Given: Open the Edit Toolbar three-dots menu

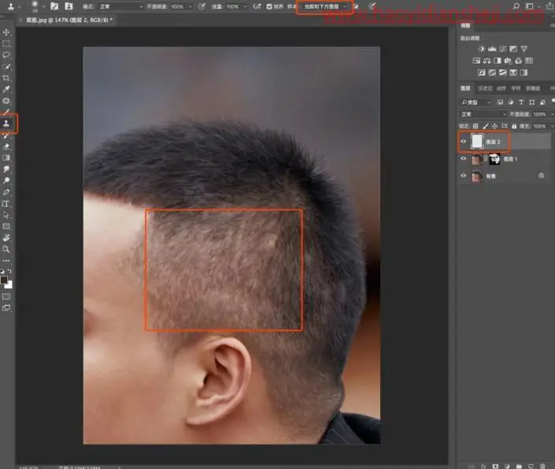Looking at the screenshot, I should tap(6, 261).
